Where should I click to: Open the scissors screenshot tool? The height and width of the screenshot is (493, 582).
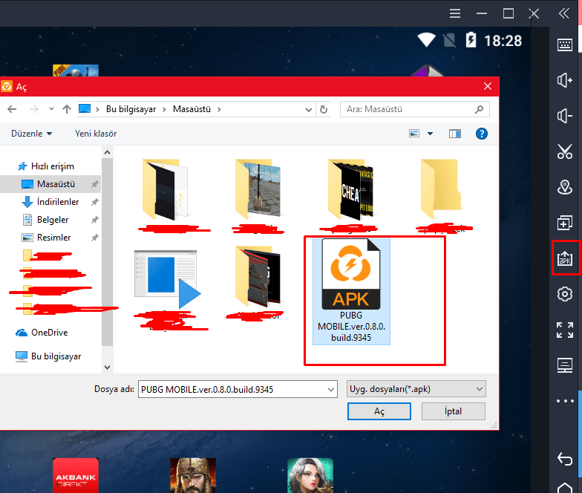click(x=564, y=151)
